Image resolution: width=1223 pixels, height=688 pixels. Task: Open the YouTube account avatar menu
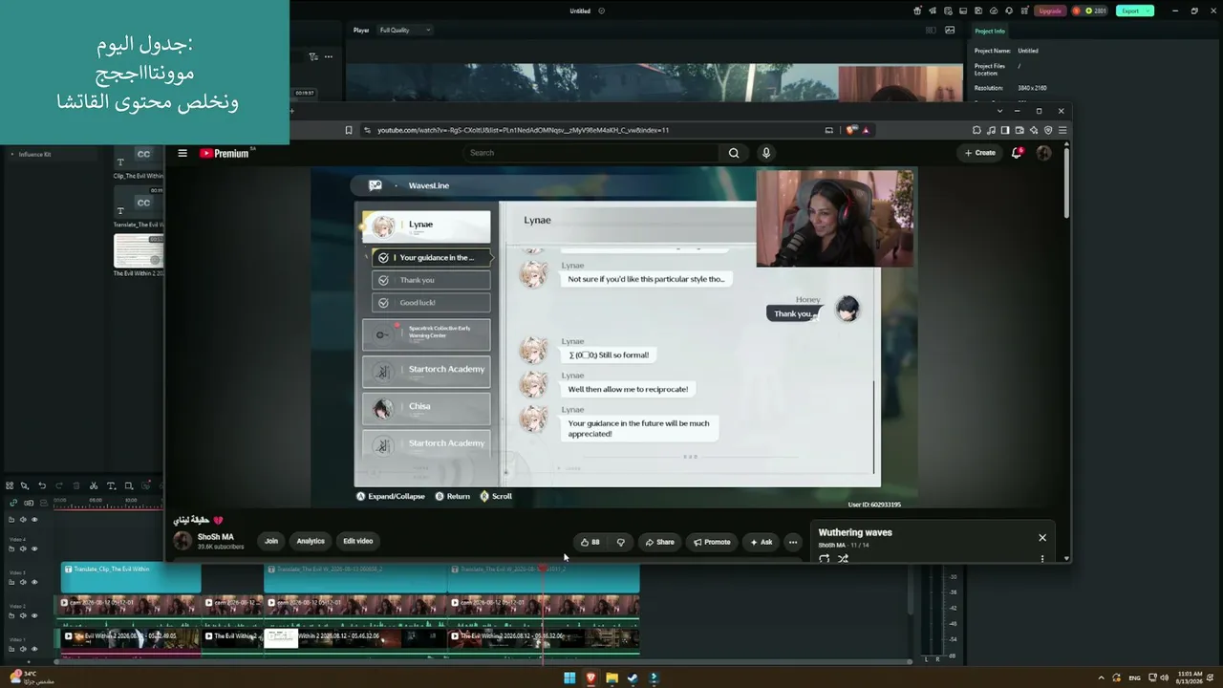click(1043, 153)
